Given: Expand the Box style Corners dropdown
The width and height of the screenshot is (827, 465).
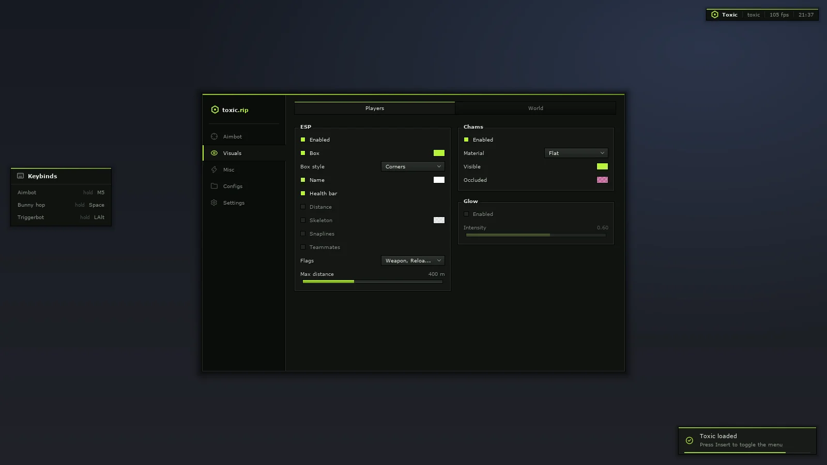Looking at the screenshot, I should pyautogui.click(x=413, y=166).
